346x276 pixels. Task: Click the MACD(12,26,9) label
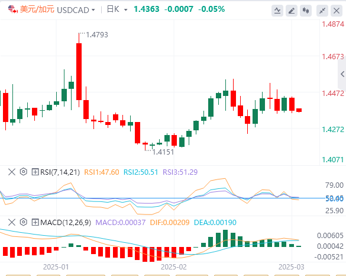pyautogui.click(x=66, y=222)
